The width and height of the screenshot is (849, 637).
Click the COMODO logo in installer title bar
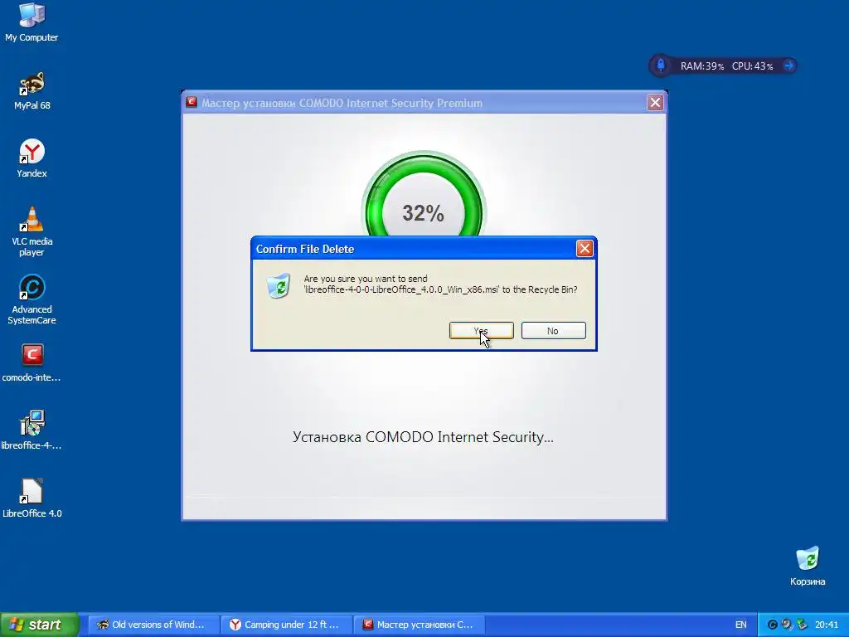192,102
